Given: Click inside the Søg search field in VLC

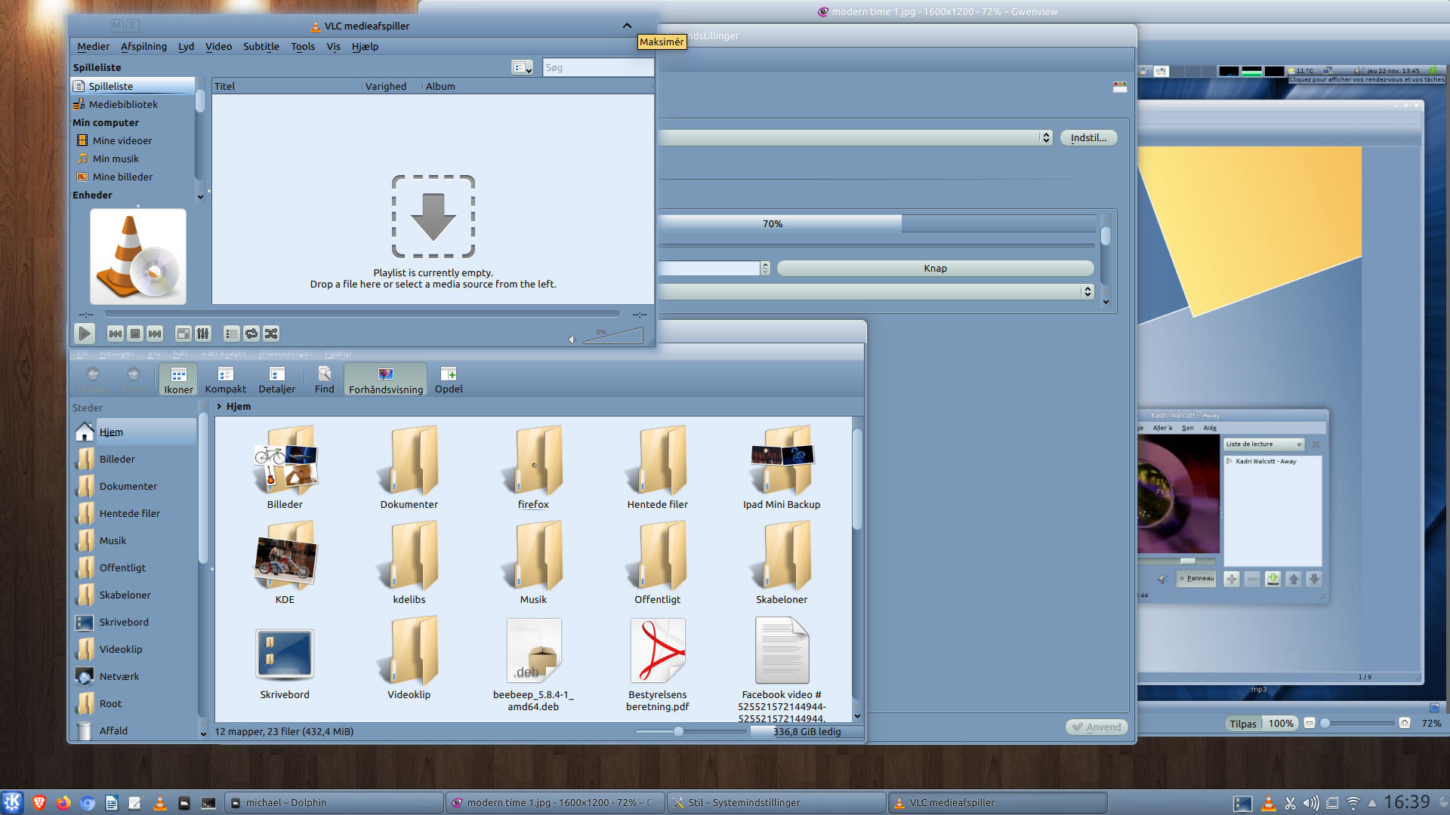Looking at the screenshot, I should click(597, 67).
